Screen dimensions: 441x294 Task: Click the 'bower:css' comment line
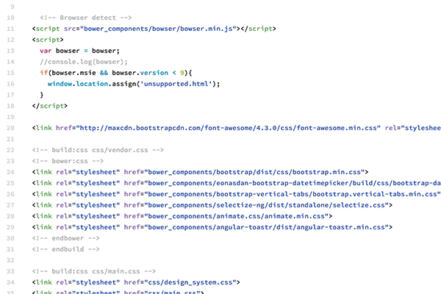click(68, 161)
